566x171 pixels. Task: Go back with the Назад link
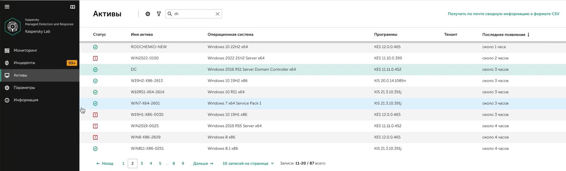[x=105, y=164]
